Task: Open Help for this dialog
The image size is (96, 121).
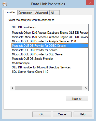Action: coord(83,114)
